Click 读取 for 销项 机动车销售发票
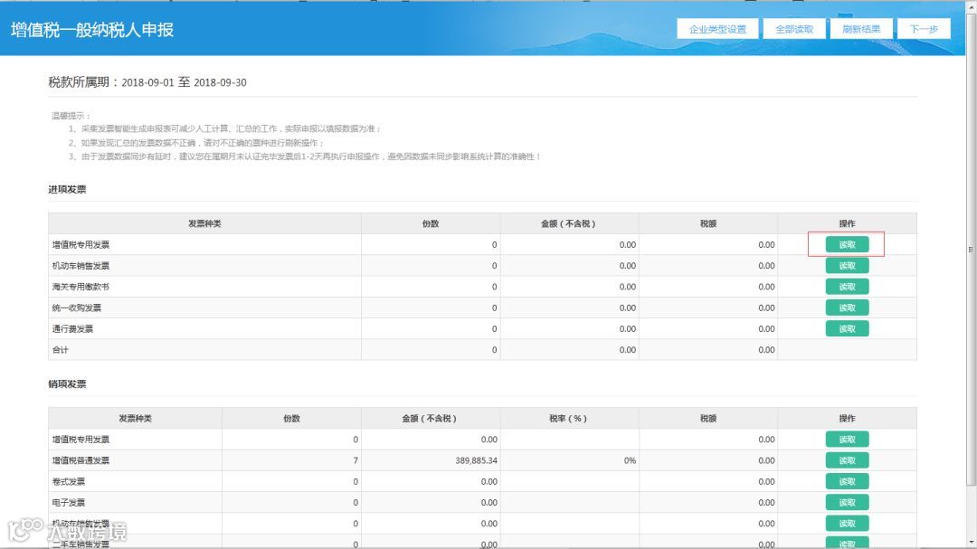Viewport: 977px width, 549px height. coord(847,524)
